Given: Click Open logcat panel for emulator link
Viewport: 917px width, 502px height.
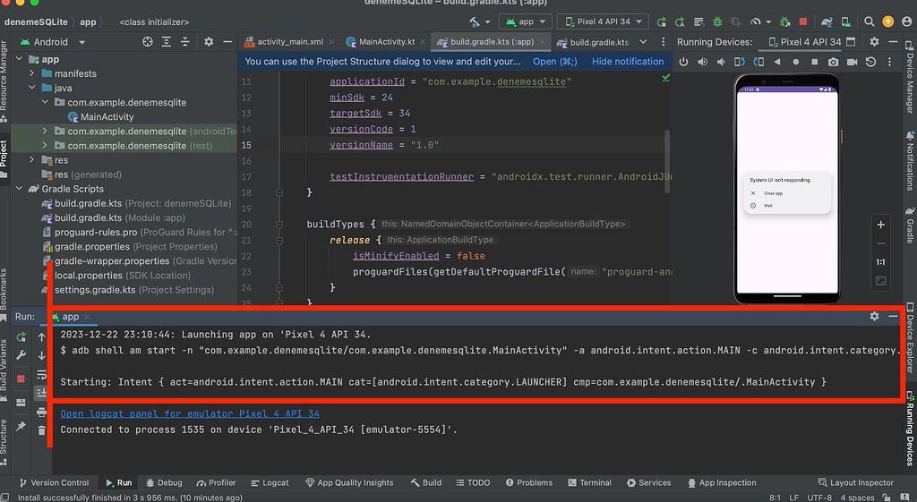Looking at the screenshot, I should [x=190, y=413].
